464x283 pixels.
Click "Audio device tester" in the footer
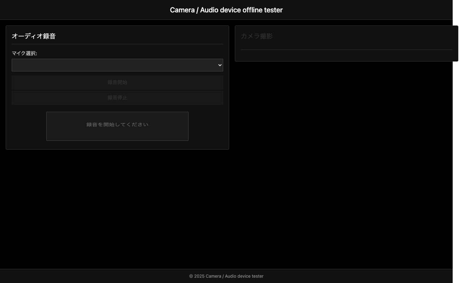[244, 276]
